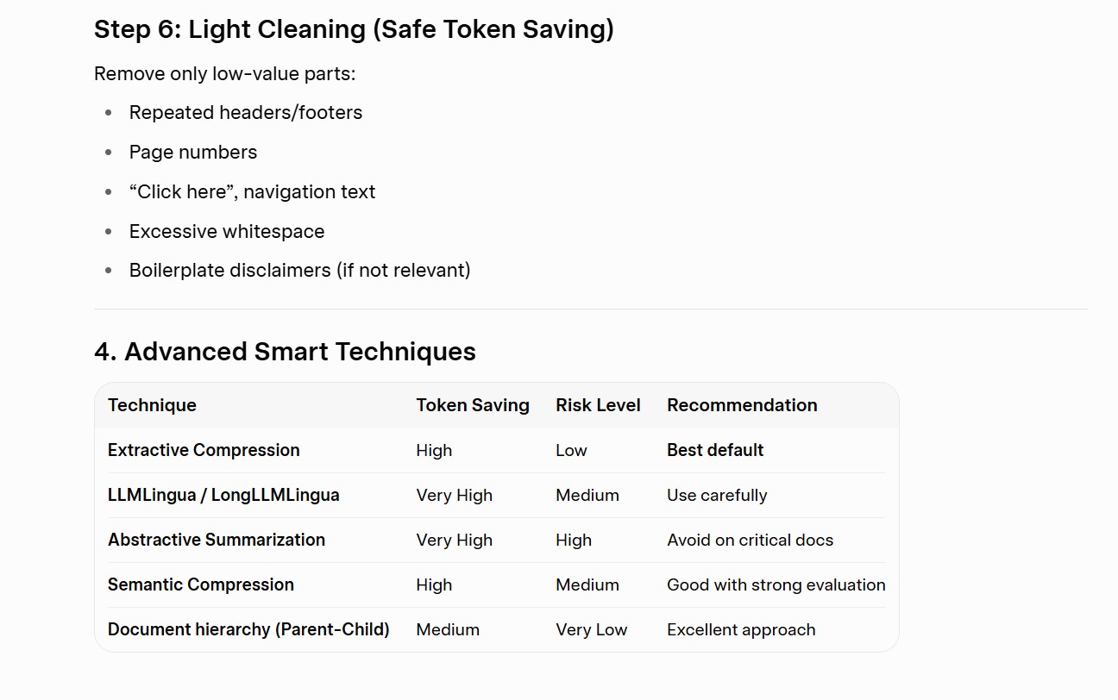This screenshot has width=1118, height=700.
Task: Click the Document hierarchy (Parent-Child) row label
Action: click(x=248, y=629)
